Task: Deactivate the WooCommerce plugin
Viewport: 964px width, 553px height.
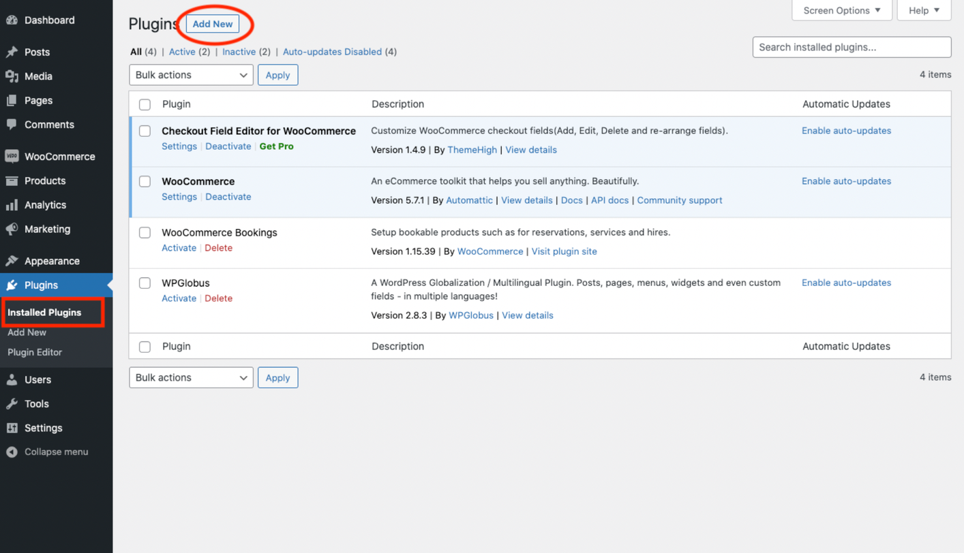Action: 228,197
